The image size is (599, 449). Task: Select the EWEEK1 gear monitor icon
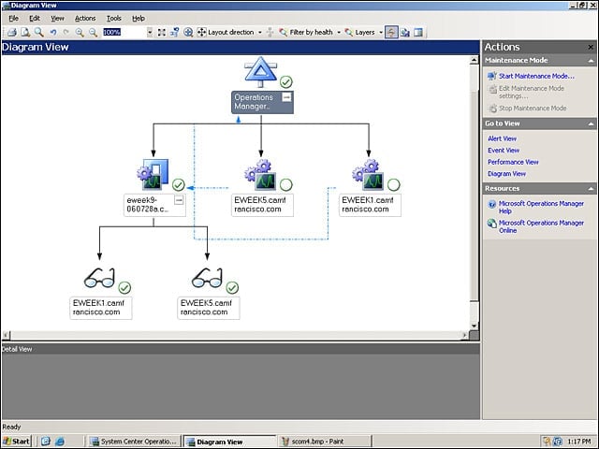(368, 175)
